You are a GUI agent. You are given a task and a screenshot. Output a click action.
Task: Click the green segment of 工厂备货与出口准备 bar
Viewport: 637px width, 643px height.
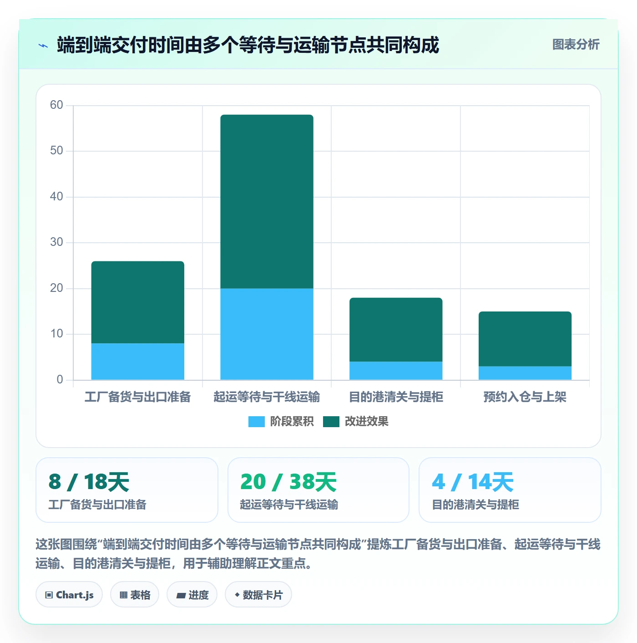click(x=138, y=302)
